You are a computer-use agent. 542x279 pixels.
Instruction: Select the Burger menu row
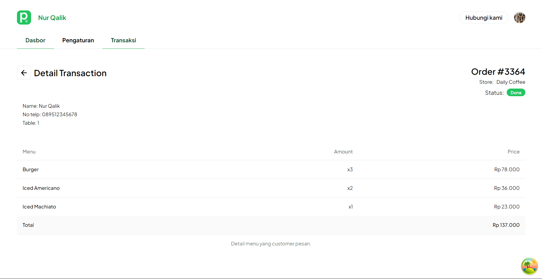(31, 170)
